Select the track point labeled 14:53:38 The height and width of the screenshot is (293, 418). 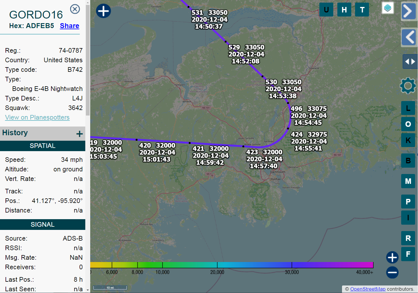coord(263,76)
